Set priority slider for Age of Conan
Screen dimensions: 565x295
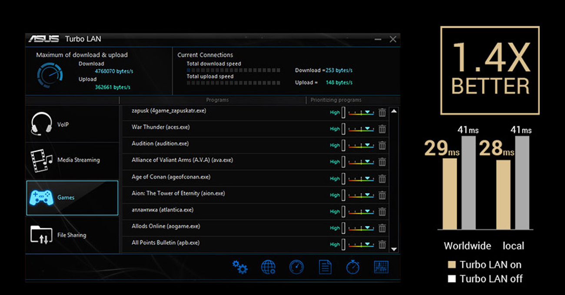[x=361, y=178]
